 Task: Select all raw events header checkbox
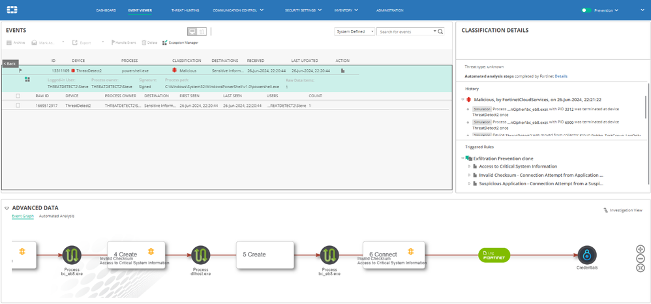coord(18,95)
